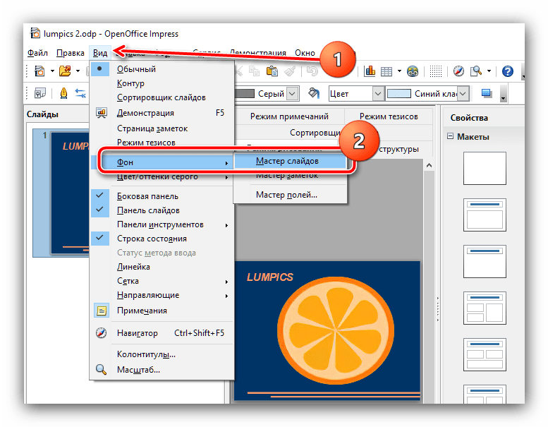Toggle Панель слайдов checkmark
548x427 pixels.
click(162, 210)
